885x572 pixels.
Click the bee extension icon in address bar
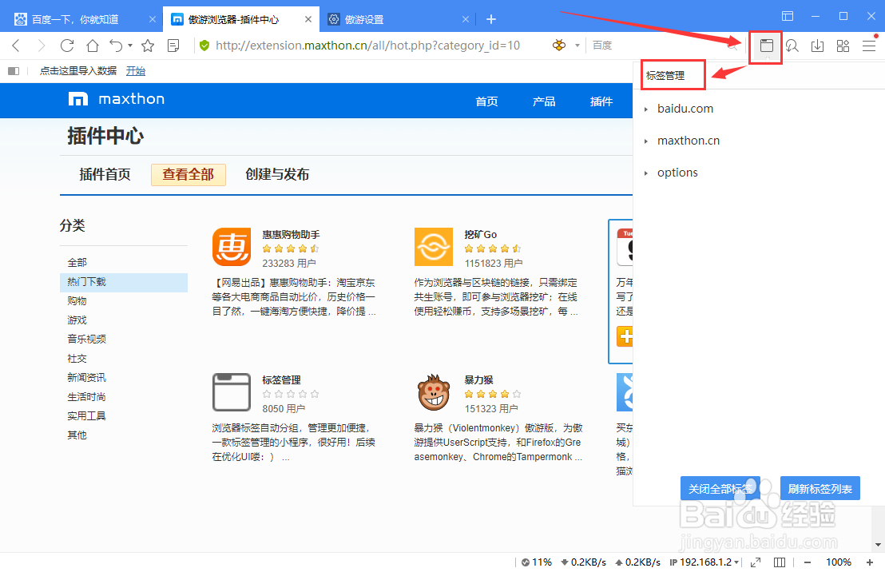(559, 46)
